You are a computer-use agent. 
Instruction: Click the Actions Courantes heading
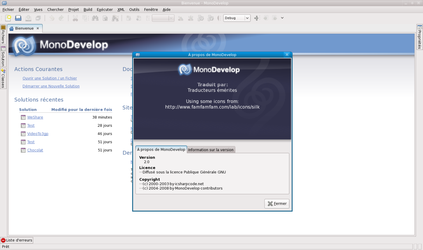pos(38,69)
